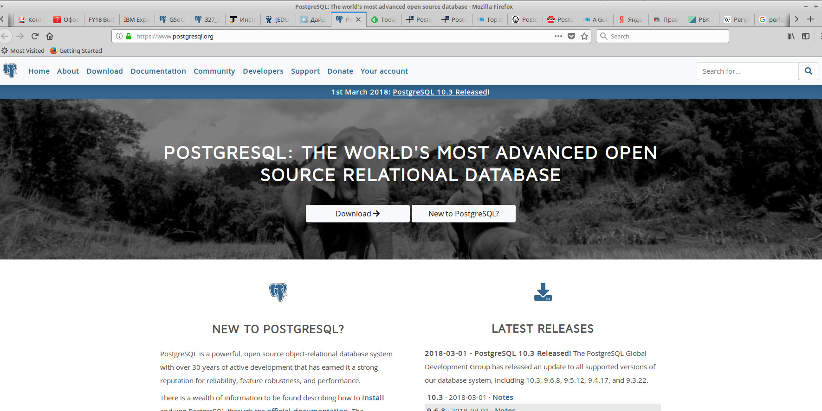This screenshot has width=822, height=411.
Task: Click inside the site 'Search for...' field
Action: [x=748, y=71]
